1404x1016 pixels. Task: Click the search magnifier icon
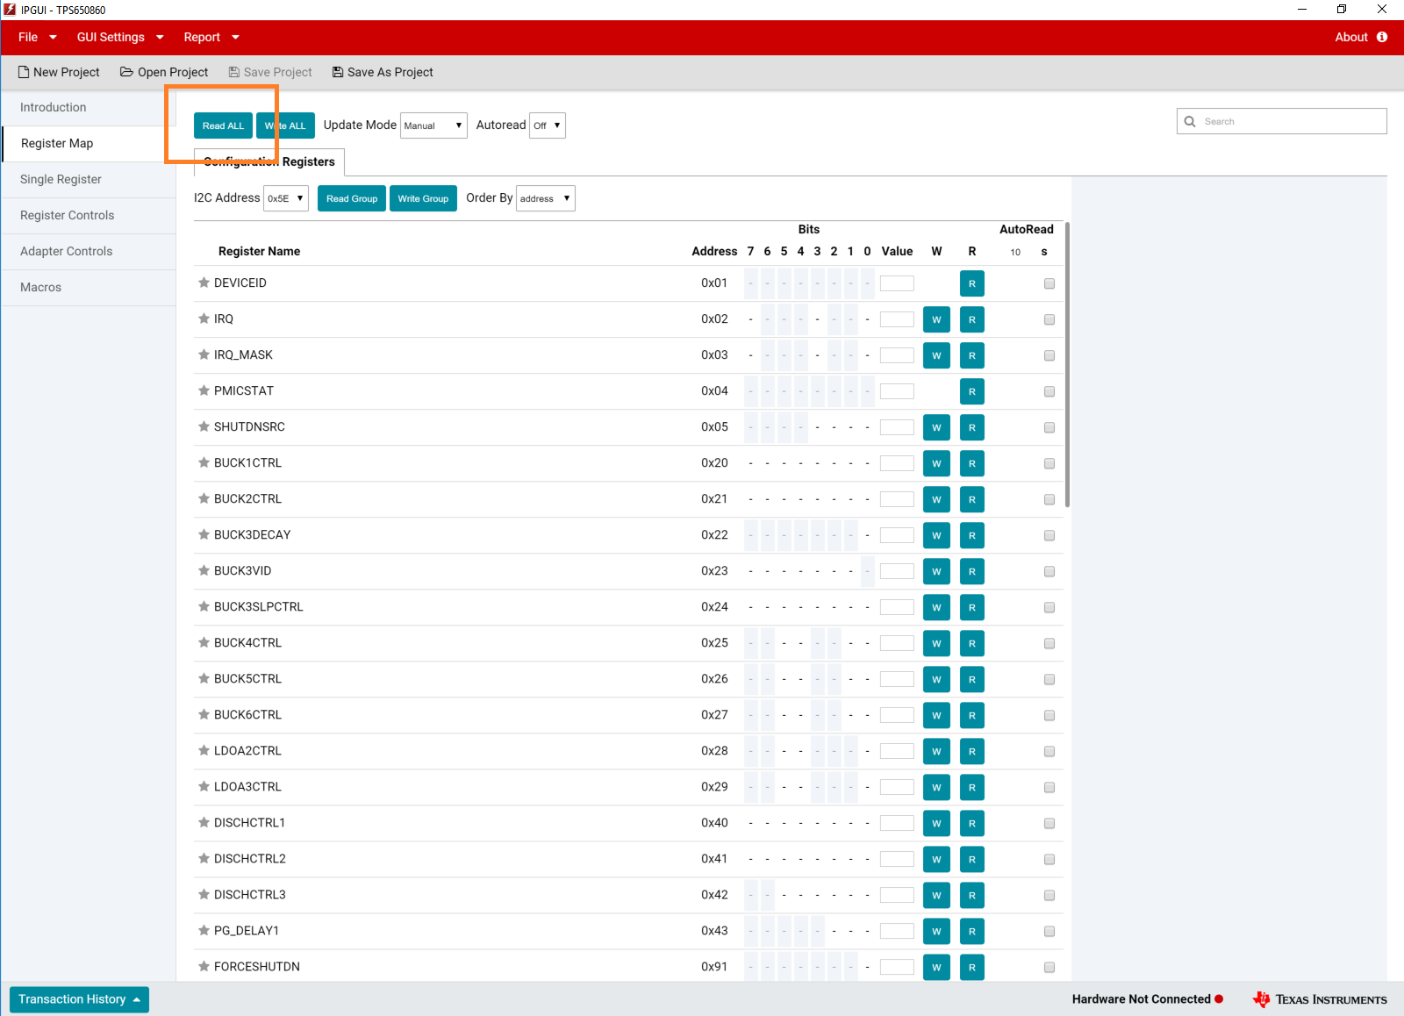pos(1190,121)
